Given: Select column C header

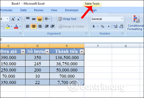Looking at the screenshot, I should coord(13,46).
